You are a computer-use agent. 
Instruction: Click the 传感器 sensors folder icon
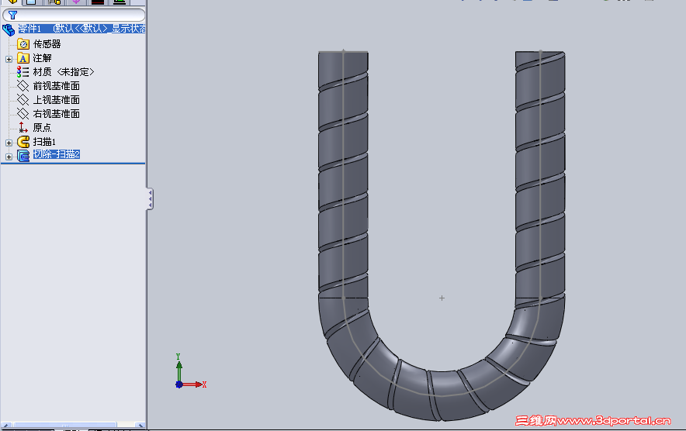click(x=23, y=43)
